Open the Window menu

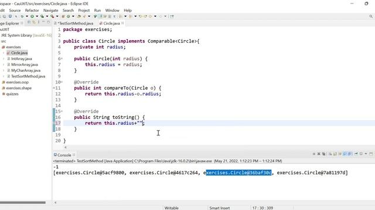(x=112, y=10)
